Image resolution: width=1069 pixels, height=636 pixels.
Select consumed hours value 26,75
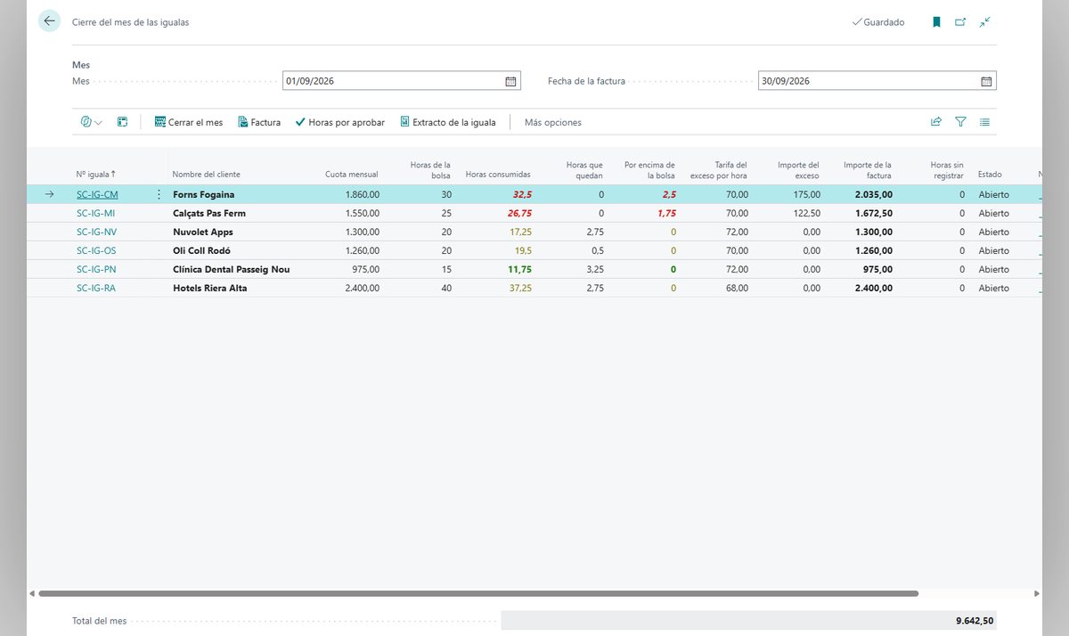[x=519, y=214]
